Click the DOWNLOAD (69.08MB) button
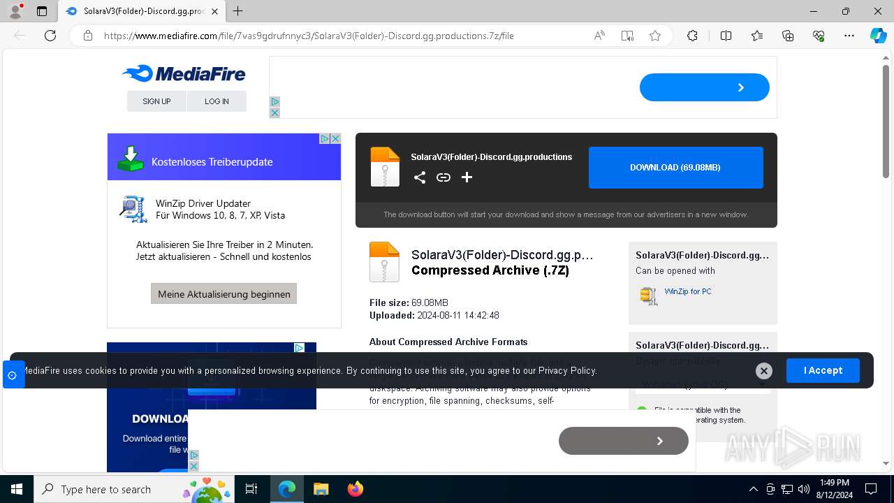Image resolution: width=894 pixels, height=503 pixels. tap(675, 168)
